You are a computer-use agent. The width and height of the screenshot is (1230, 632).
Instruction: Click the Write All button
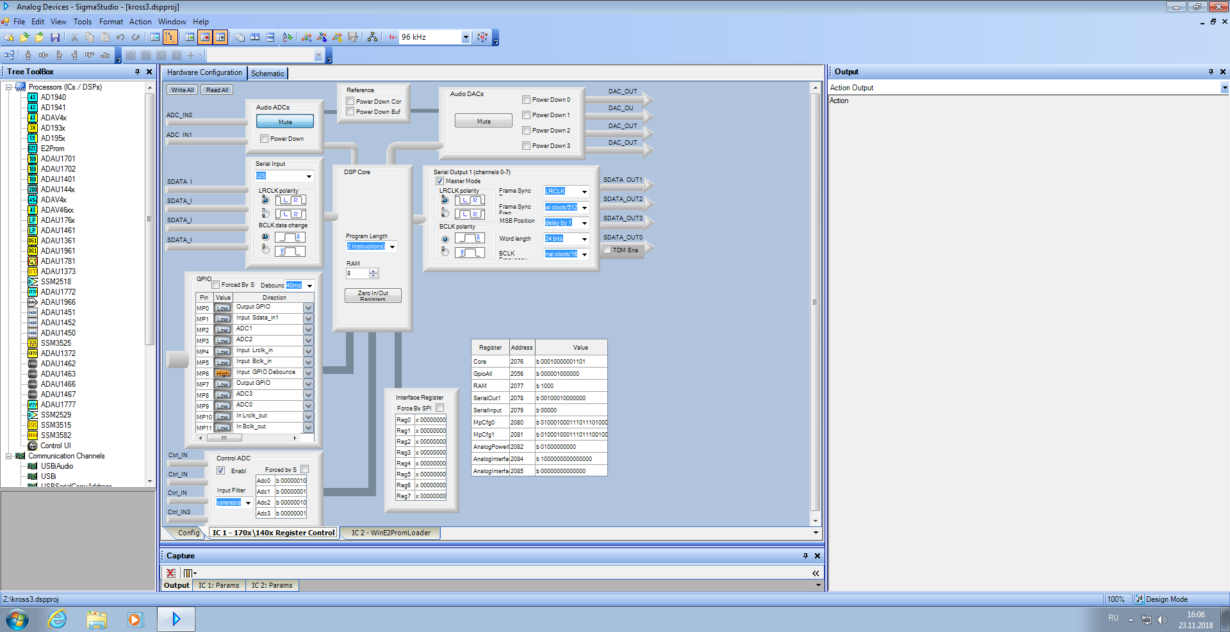pos(183,90)
